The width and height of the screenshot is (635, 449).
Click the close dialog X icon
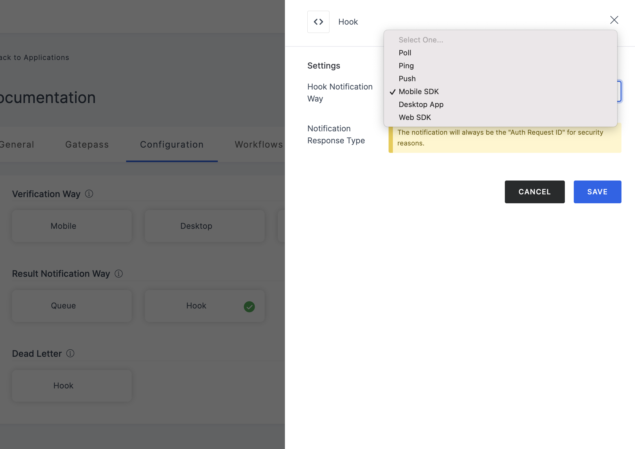tap(614, 20)
